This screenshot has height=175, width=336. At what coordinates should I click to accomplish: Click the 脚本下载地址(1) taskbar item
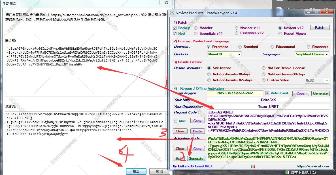click(301, 172)
